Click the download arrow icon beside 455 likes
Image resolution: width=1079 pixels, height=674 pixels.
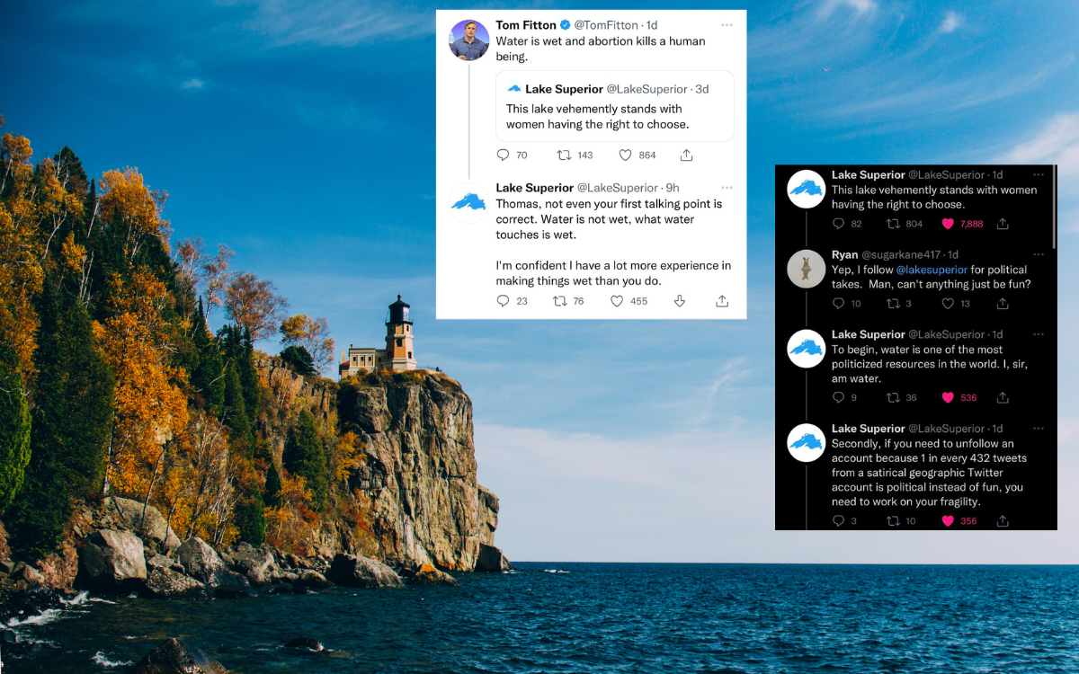pos(680,301)
